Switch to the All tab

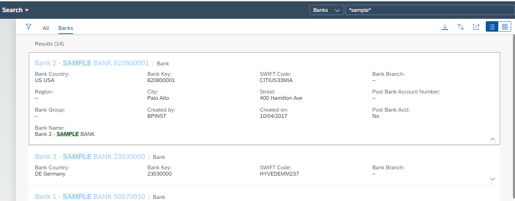coord(46,28)
